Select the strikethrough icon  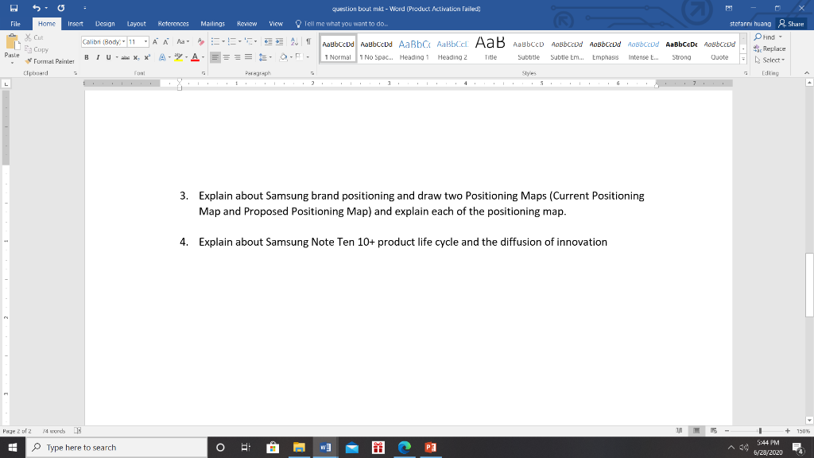point(126,56)
